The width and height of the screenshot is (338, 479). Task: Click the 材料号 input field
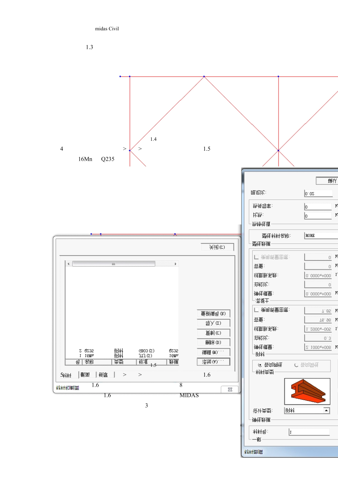tap(309, 432)
